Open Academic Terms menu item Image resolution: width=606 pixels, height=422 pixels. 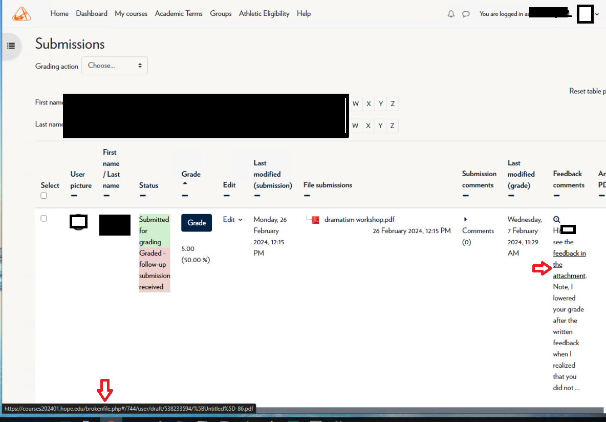click(179, 13)
